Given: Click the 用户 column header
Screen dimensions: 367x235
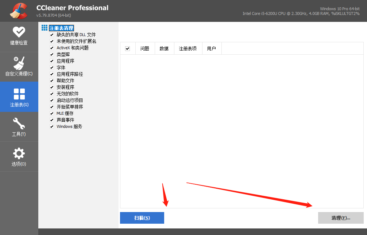Looking at the screenshot, I should point(212,48).
